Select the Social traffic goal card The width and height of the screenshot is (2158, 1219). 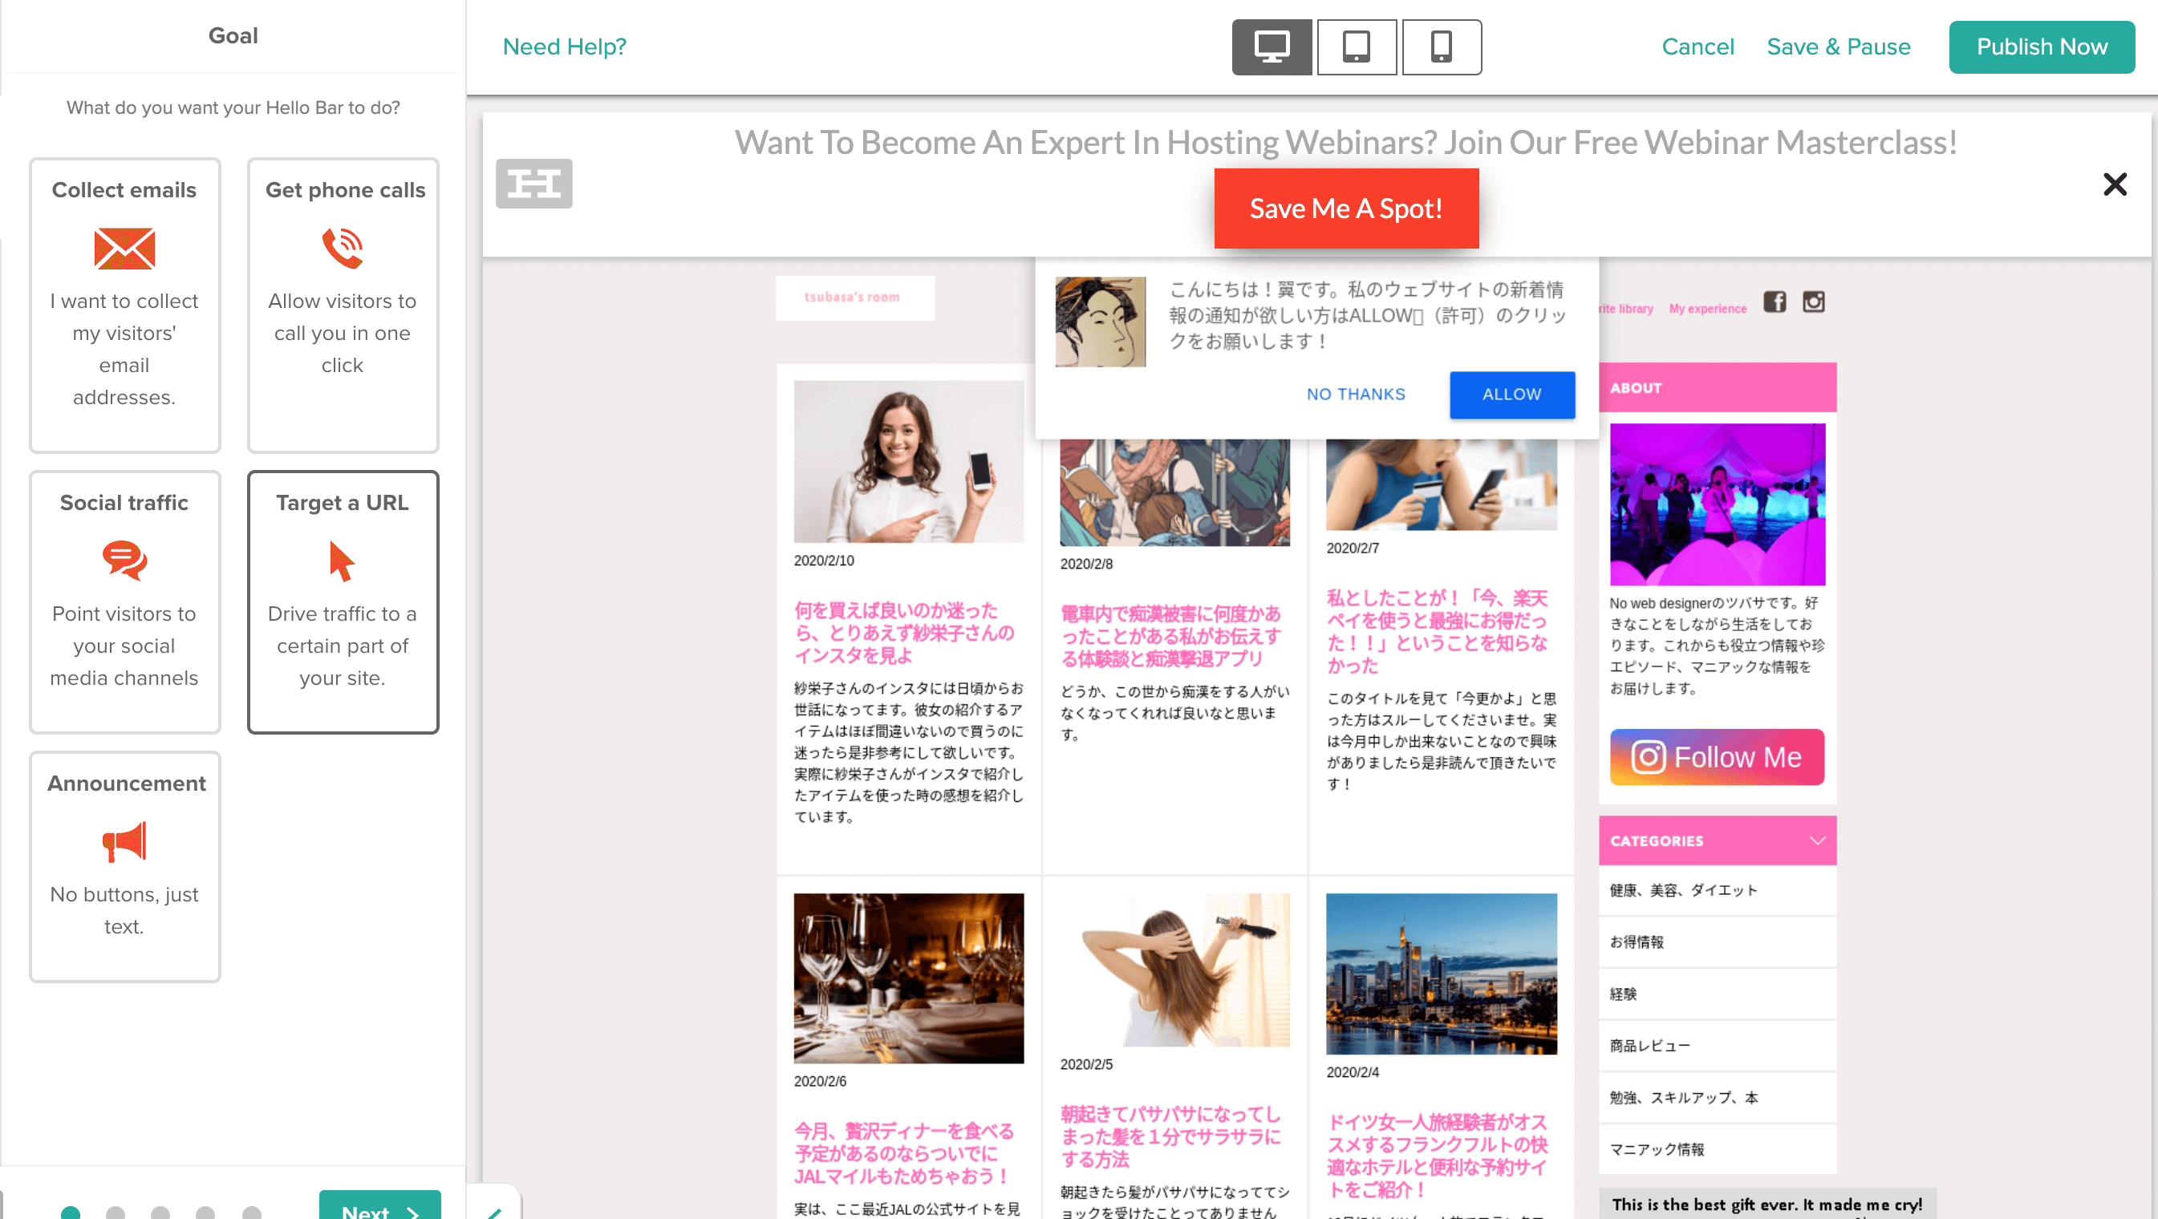pos(125,602)
